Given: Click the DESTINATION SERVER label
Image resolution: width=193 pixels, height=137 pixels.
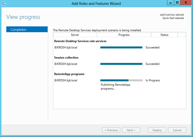Looking at the screenshot, I should pos(172,15).
